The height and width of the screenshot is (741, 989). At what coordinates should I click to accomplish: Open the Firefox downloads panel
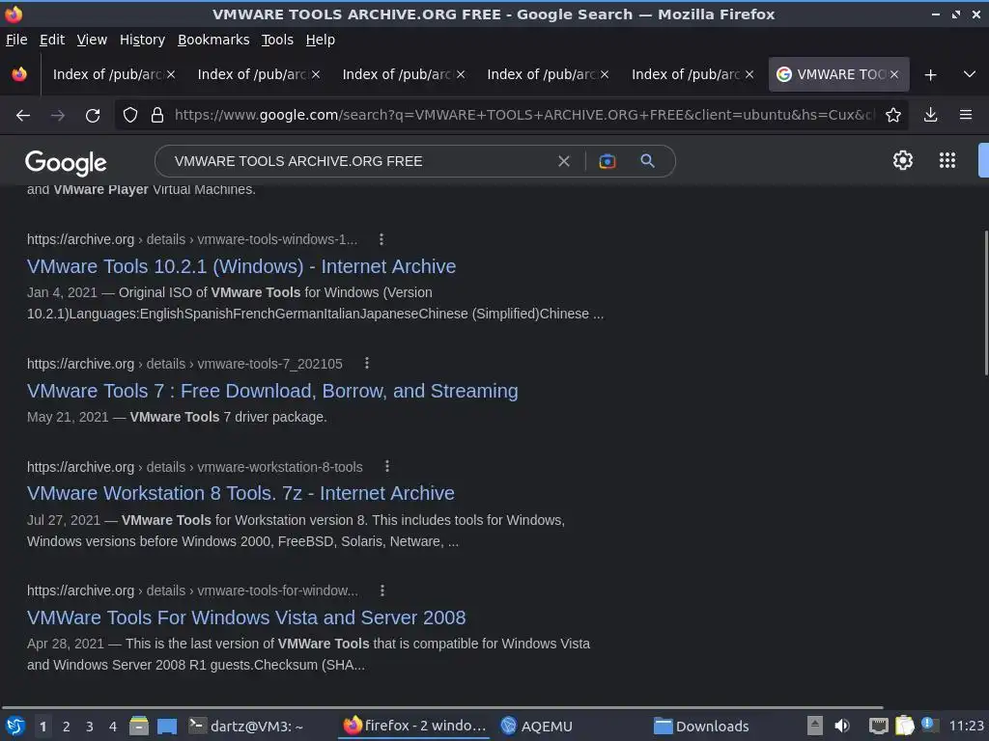coord(930,116)
